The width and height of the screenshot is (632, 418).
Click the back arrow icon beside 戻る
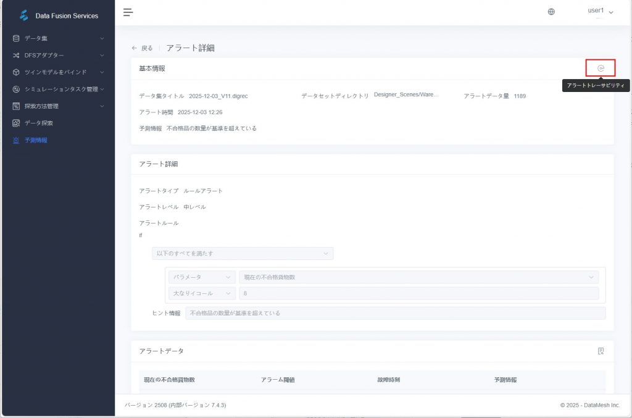click(x=134, y=48)
